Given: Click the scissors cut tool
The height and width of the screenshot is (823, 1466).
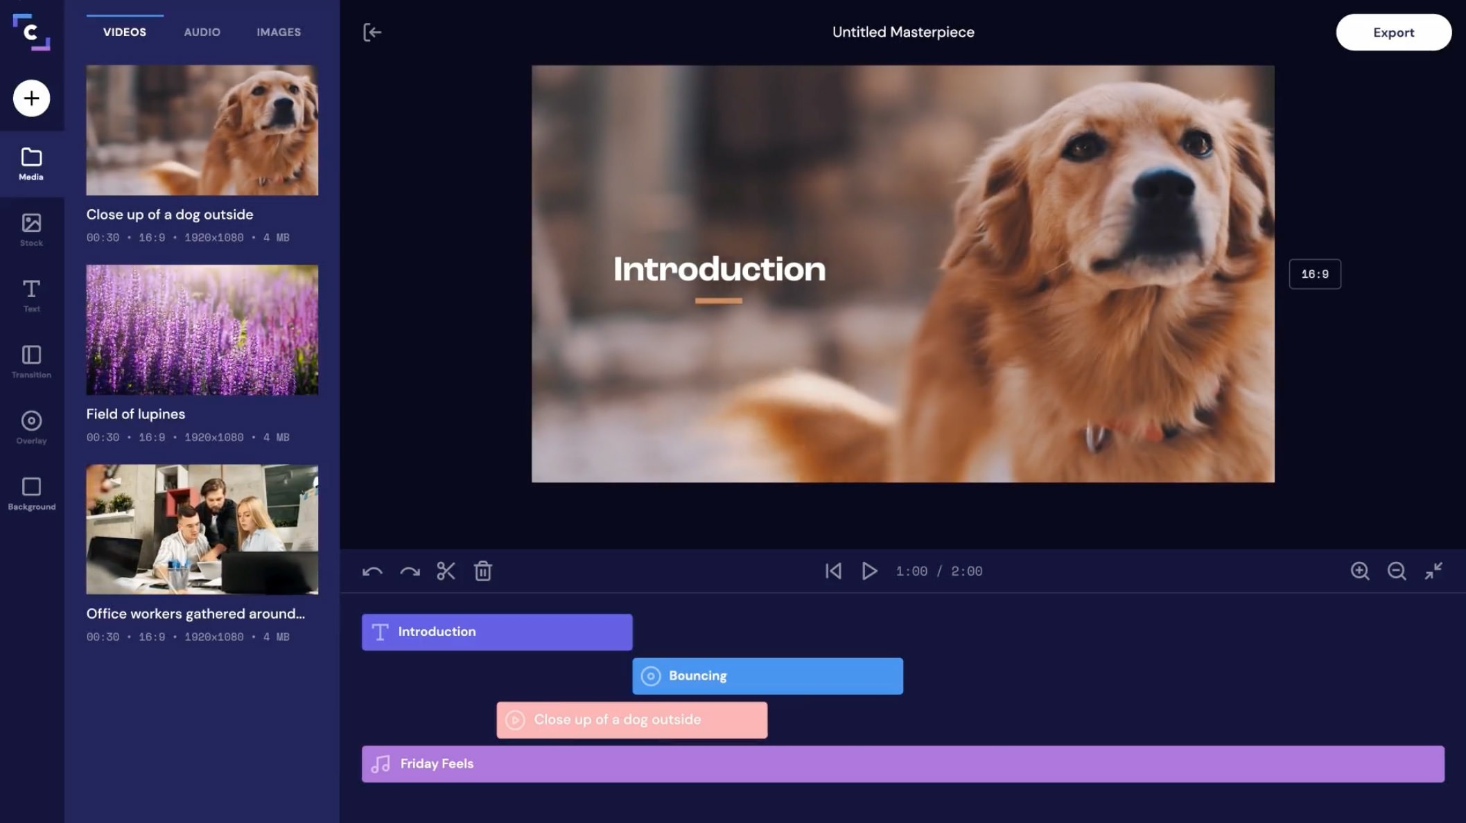Looking at the screenshot, I should [446, 570].
